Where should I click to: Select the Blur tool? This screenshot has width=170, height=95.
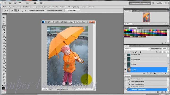4,55
